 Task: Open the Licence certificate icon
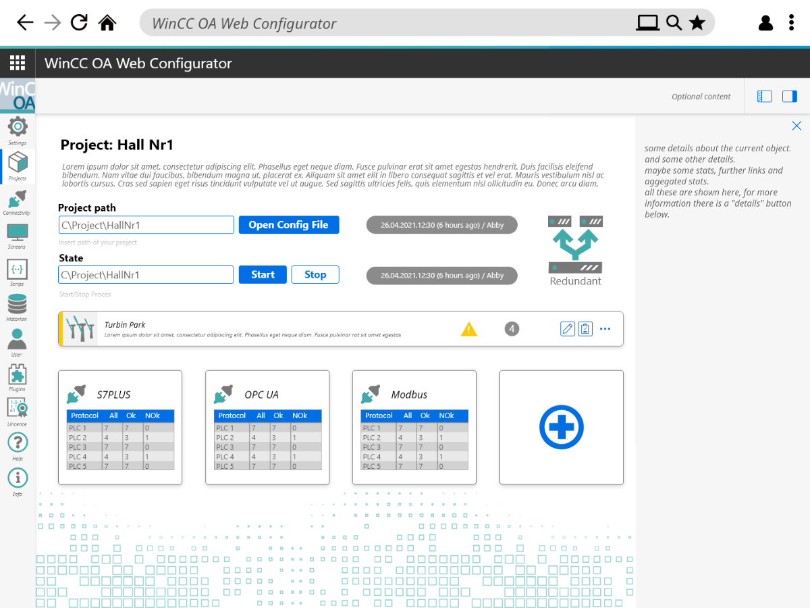point(18,408)
